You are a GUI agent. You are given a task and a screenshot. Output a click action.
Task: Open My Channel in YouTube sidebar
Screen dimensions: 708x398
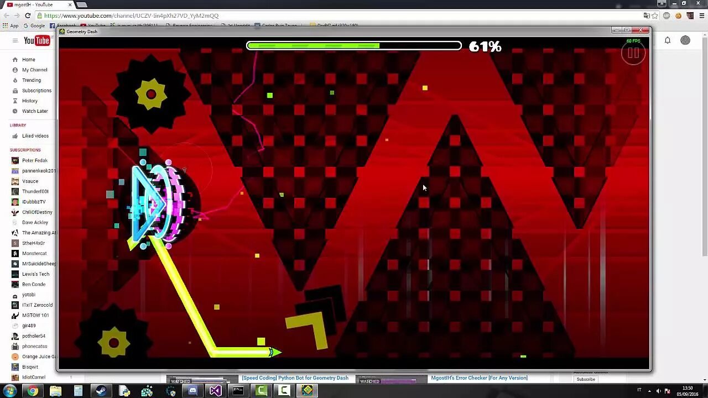[x=34, y=70]
